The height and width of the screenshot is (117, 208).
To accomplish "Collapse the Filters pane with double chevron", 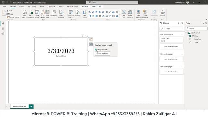I will click(x=182, y=23).
